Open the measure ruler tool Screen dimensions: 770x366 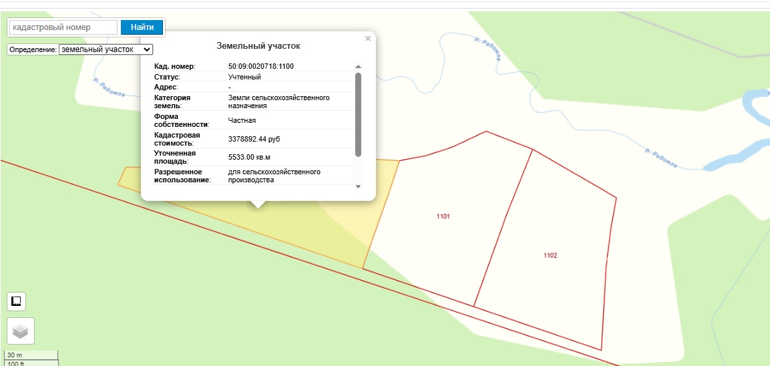(16, 301)
